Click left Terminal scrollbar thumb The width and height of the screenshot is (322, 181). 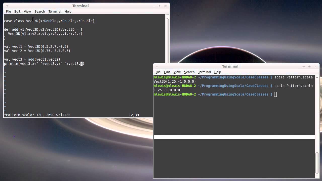pyautogui.click(x=167, y=41)
